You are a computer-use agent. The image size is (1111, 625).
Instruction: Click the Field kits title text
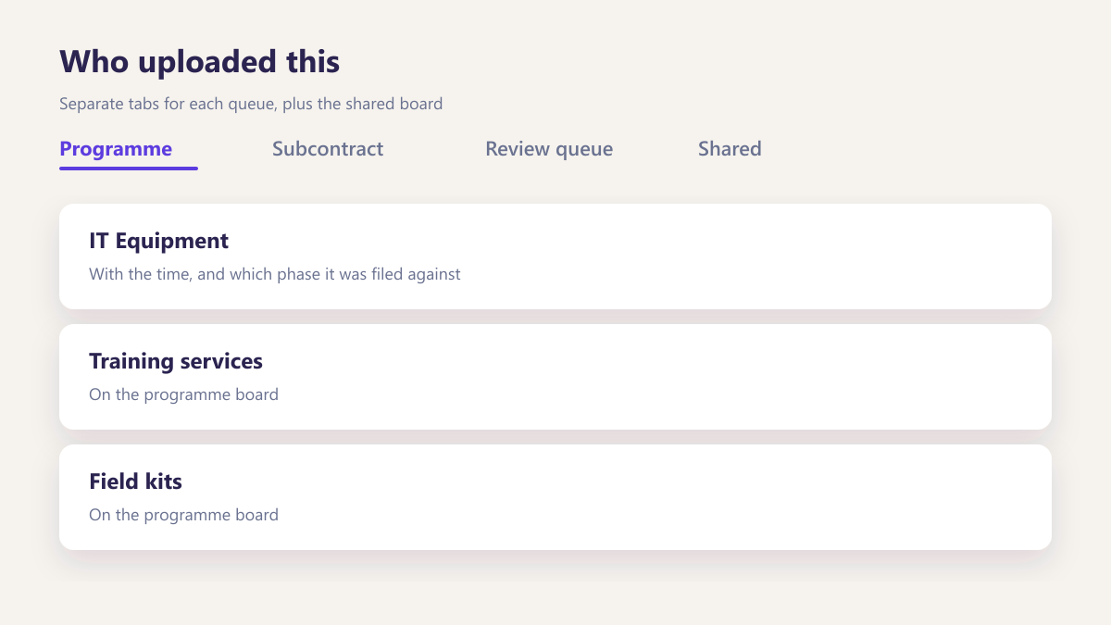[135, 481]
